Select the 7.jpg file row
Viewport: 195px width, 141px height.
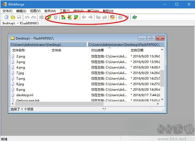coord(85,73)
